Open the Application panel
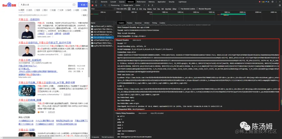The width and height of the screenshot is (282, 139). [x=162, y=2]
